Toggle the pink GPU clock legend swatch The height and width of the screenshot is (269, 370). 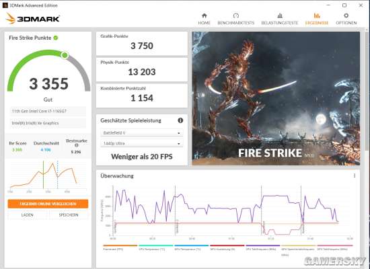tap(335, 245)
